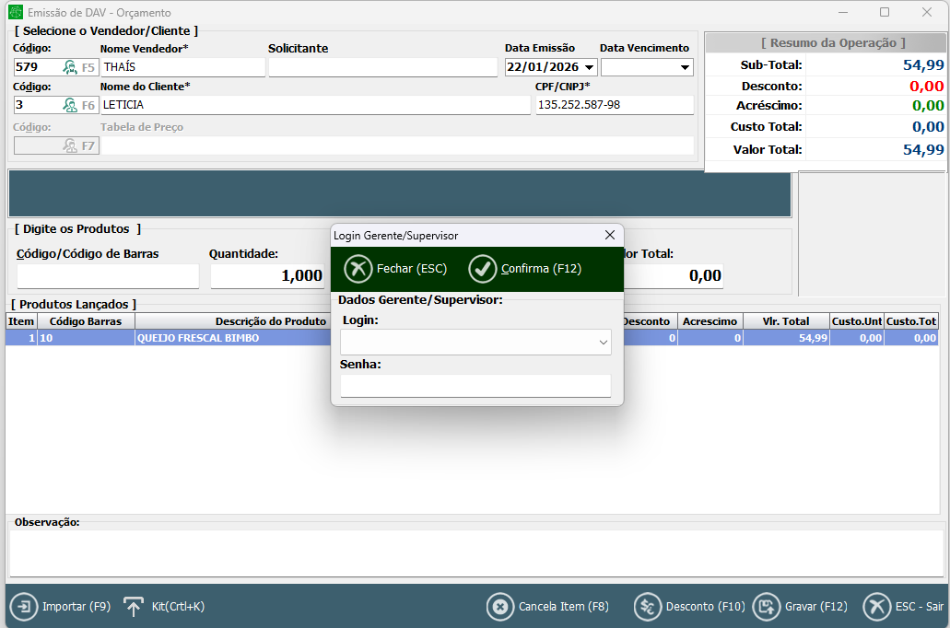Click the Código/Código de Barras field

point(108,276)
